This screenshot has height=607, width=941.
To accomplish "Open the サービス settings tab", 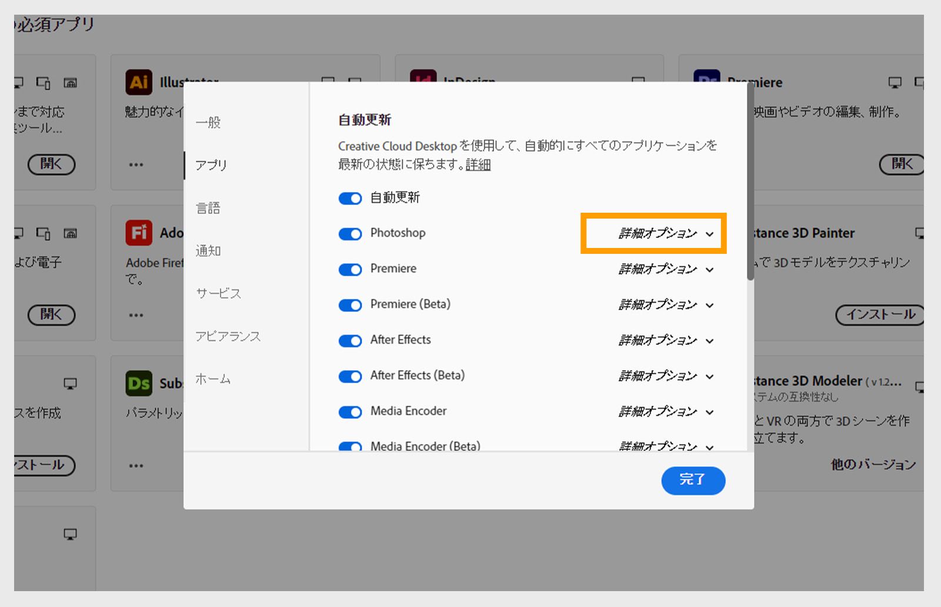I will 218,293.
